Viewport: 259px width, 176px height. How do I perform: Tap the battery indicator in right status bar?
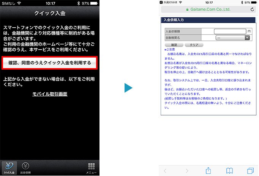click(x=253, y=3)
